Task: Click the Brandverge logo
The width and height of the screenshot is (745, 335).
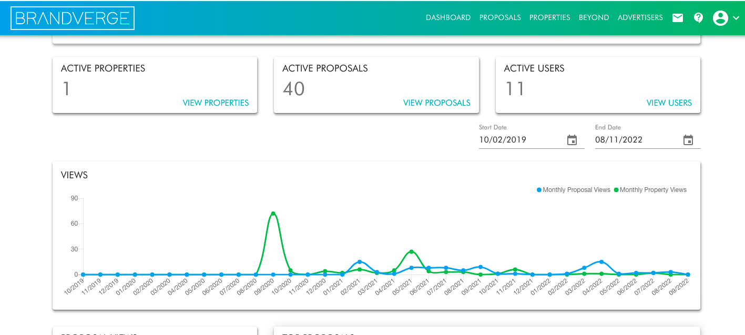Action: pyautogui.click(x=73, y=18)
